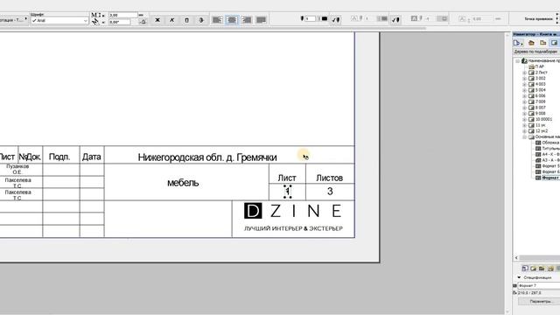Expand the '6 006' layout node

[x=525, y=96]
